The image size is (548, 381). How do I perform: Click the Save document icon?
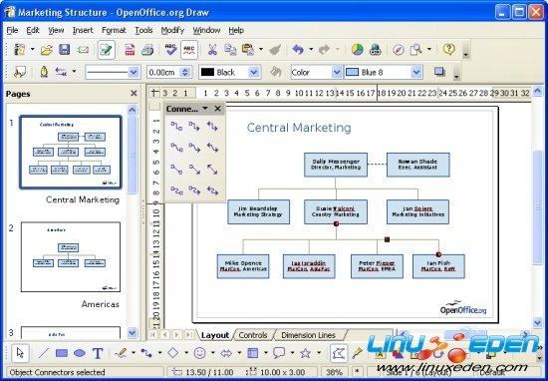(65, 49)
